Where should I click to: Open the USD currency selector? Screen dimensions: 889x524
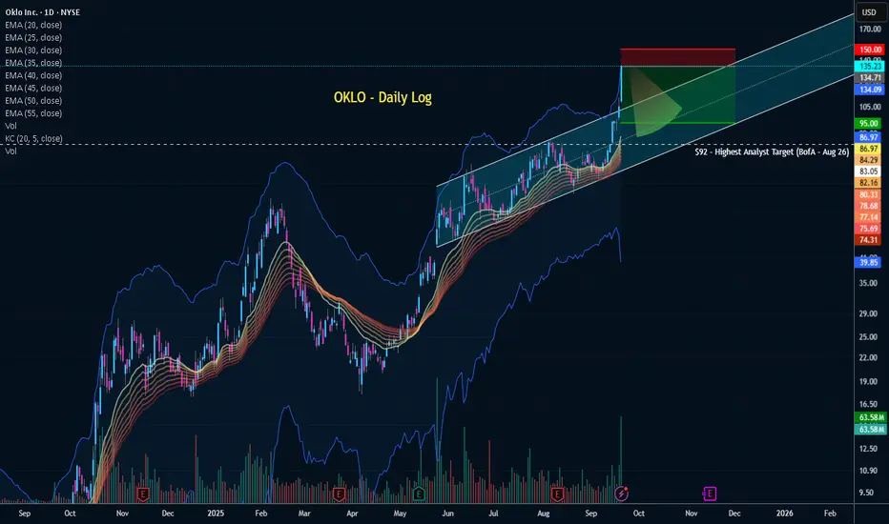pos(869,11)
